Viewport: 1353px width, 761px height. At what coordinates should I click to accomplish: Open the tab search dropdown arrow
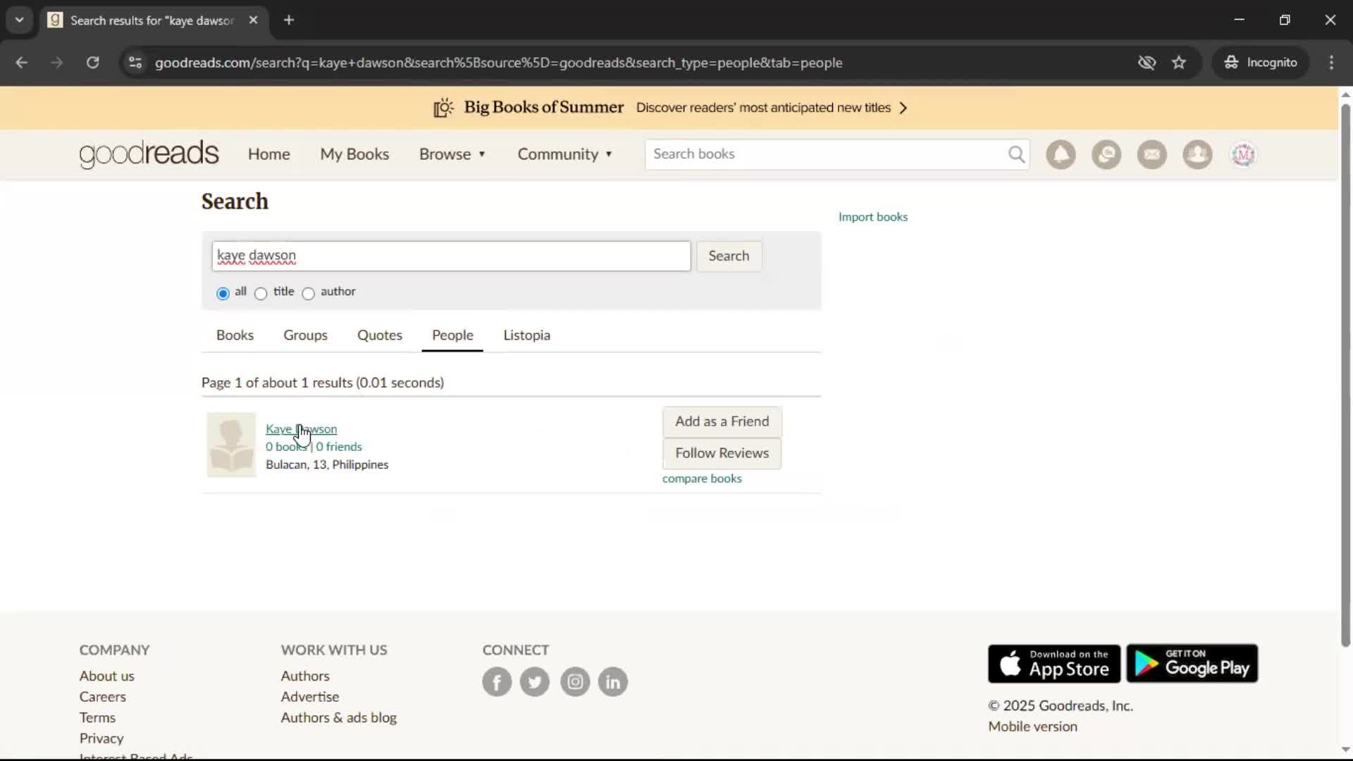[x=20, y=20]
